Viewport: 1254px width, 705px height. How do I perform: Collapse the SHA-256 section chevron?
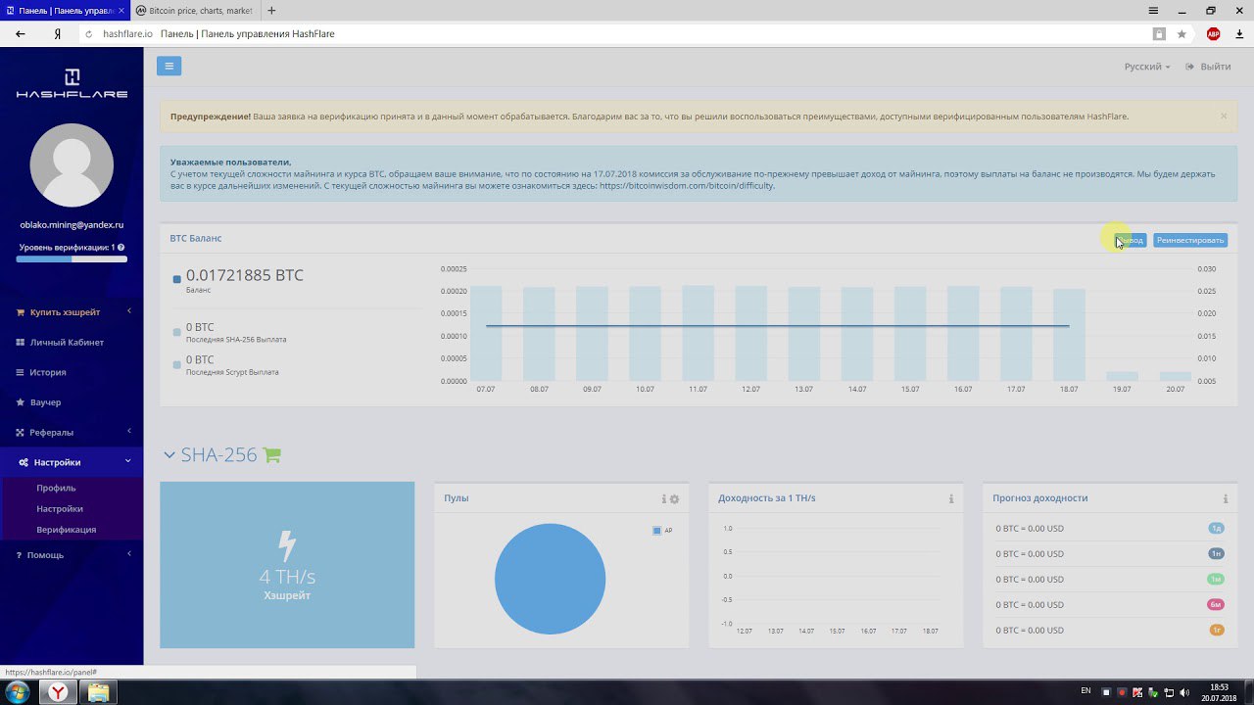(x=169, y=455)
